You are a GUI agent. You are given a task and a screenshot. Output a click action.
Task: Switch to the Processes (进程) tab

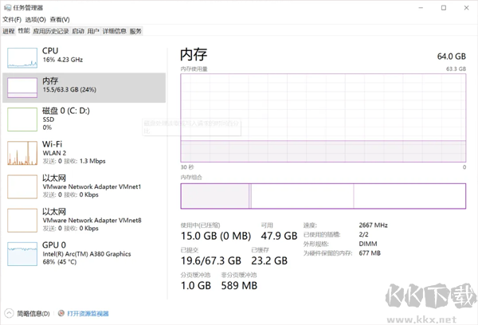click(8, 31)
